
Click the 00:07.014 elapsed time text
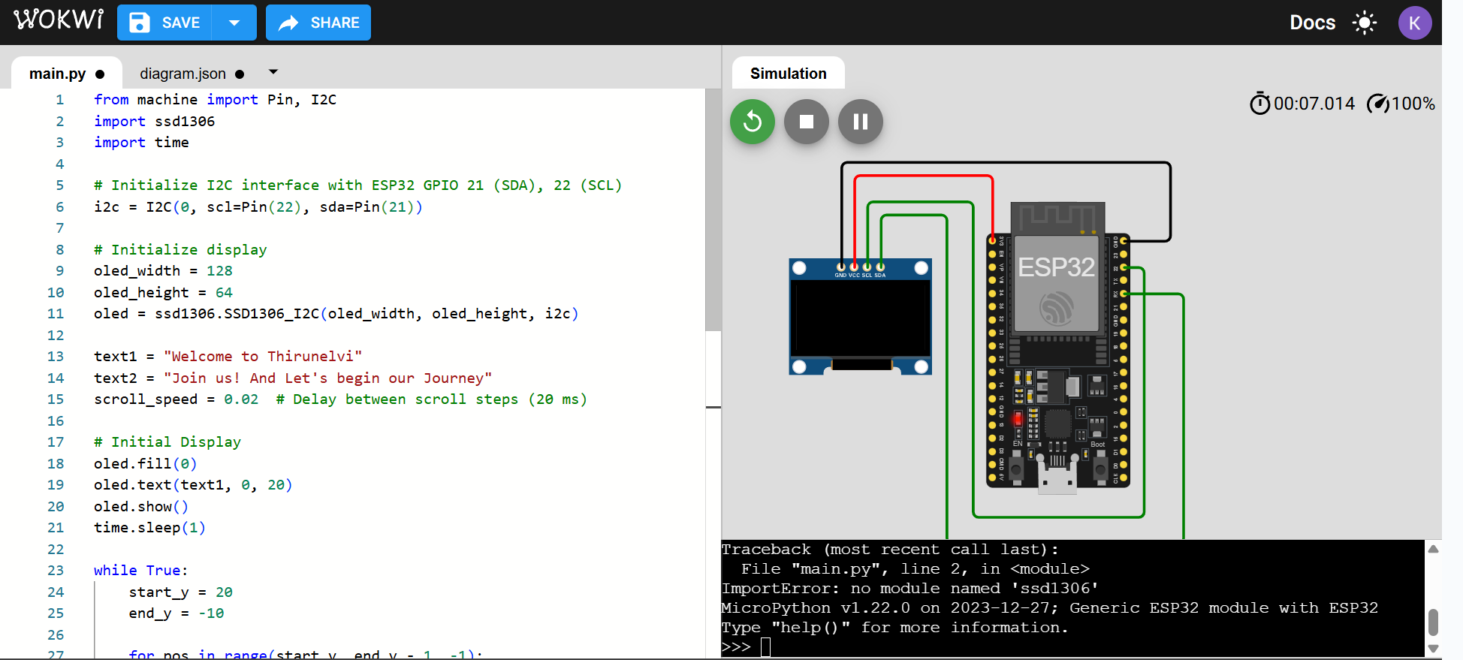pyautogui.click(x=1314, y=104)
